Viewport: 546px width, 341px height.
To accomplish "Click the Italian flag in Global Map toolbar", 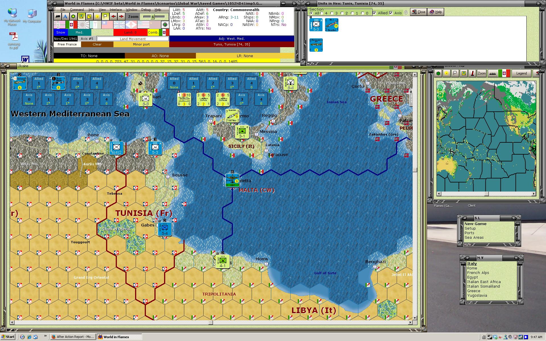I will pos(504,73).
